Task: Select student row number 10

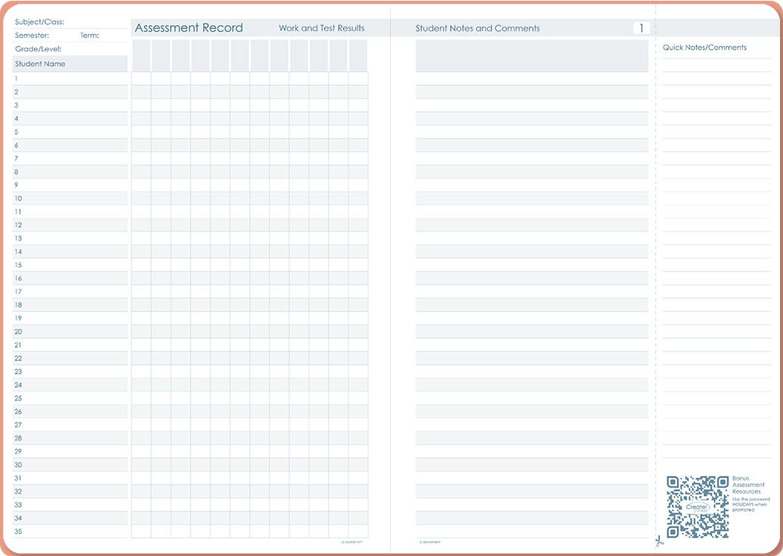Action: 70,199
